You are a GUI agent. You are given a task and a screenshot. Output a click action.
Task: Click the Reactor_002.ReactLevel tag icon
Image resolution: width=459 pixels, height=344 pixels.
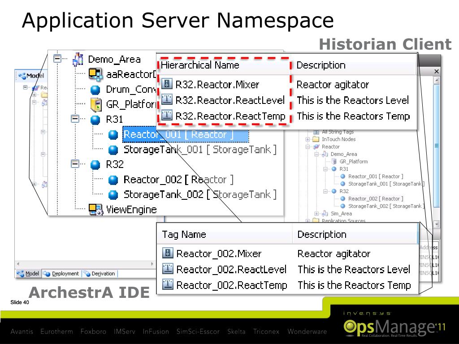[x=168, y=269]
